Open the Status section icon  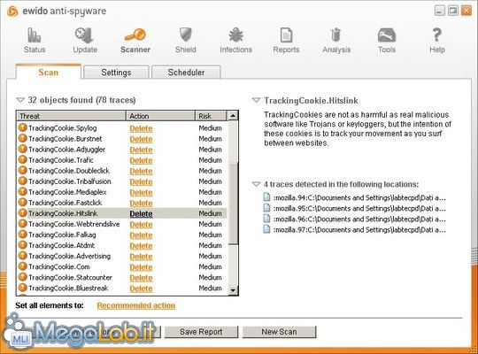pyautogui.click(x=35, y=35)
